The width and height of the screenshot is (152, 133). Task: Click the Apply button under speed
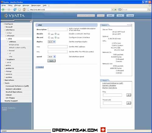(x=51, y=61)
